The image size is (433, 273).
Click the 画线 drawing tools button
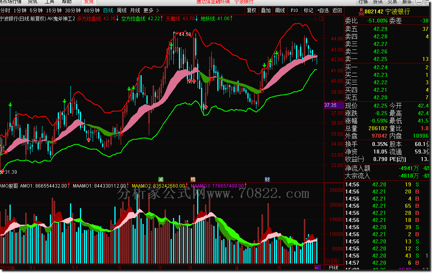pyautogui.click(x=280, y=11)
